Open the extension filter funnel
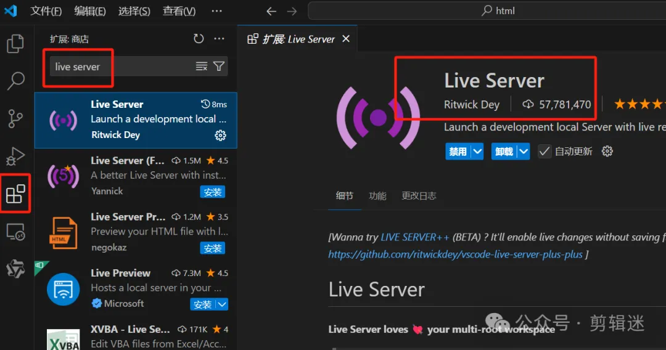Screen dimensions: 666x350 (x=219, y=66)
